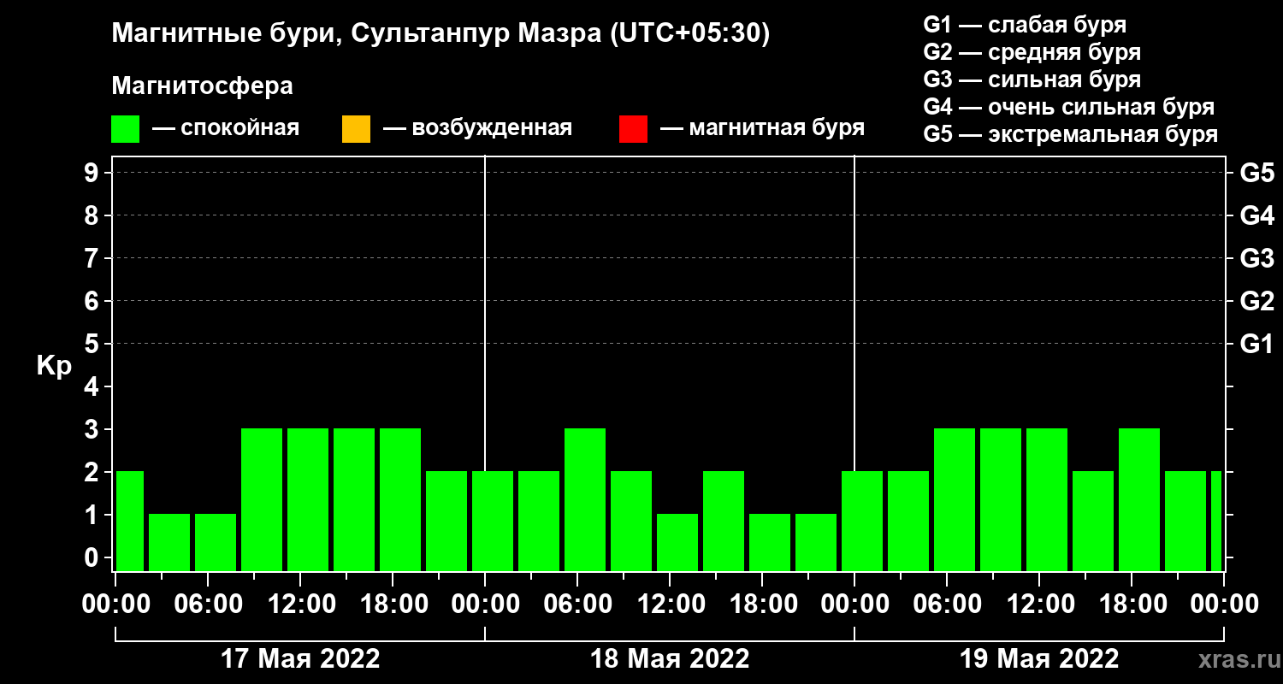Click the 'G3 — сильная буря' legend line
The width and height of the screenshot is (1283, 684).
(1032, 80)
